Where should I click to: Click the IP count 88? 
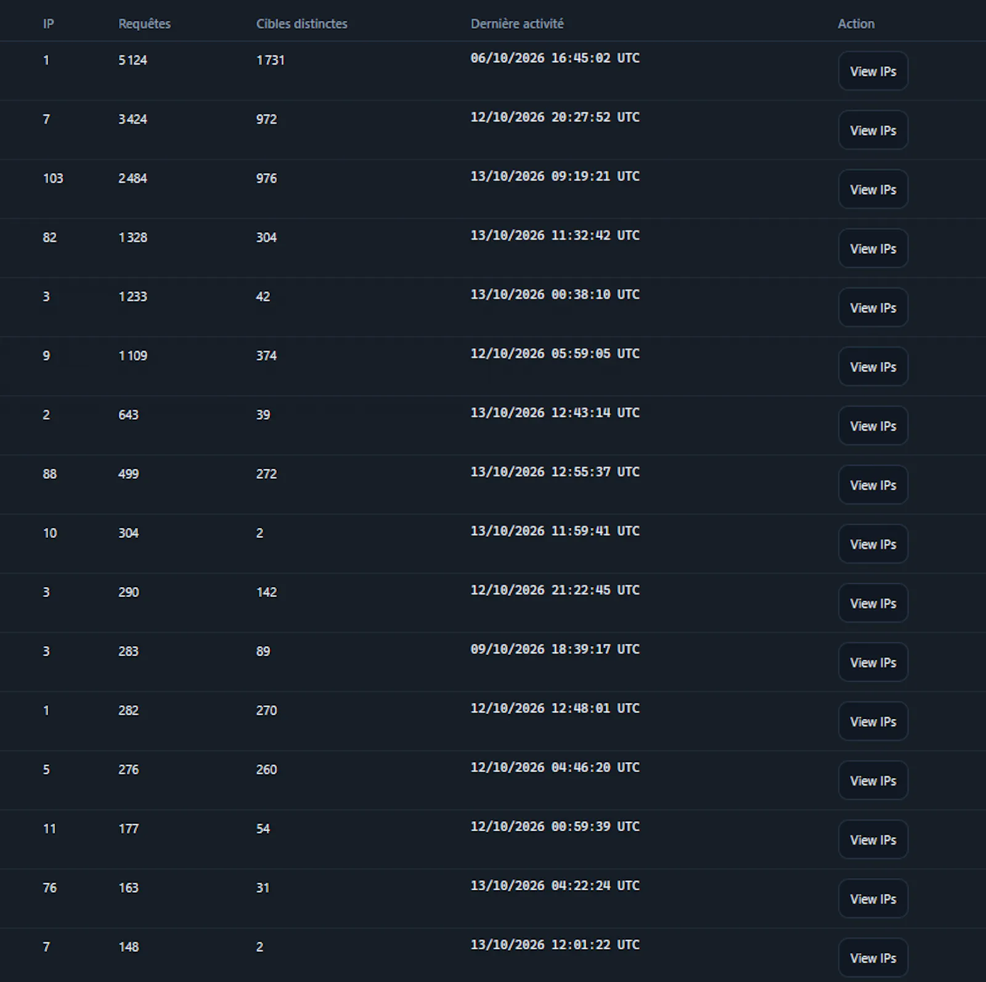(x=49, y=474)
